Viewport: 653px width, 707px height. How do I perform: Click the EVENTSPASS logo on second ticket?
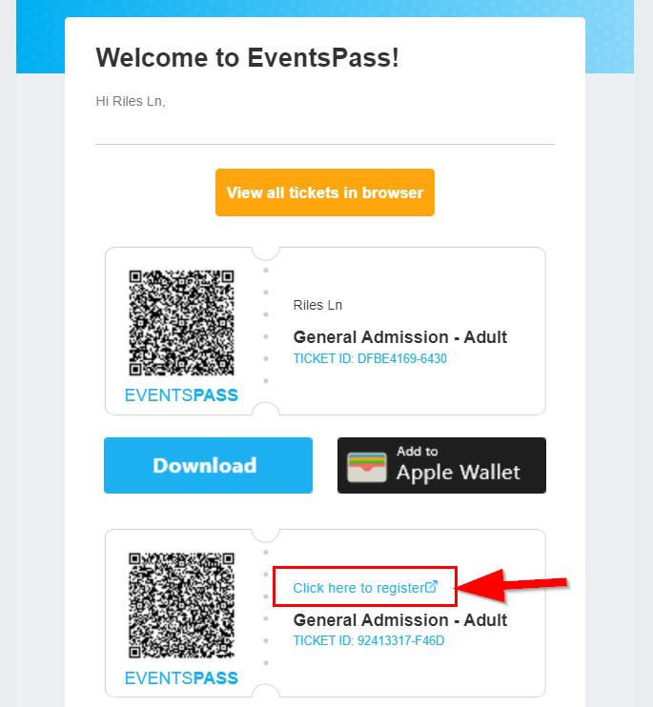pyautogui.click(x=181, y=678)
